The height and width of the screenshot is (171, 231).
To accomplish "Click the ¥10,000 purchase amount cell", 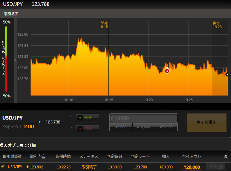I will 166,167.
